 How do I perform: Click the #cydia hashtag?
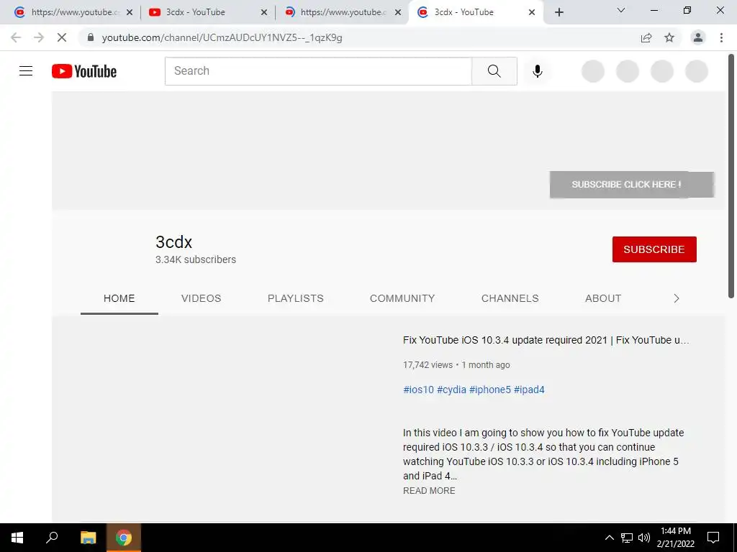click(x=452, y=390)
